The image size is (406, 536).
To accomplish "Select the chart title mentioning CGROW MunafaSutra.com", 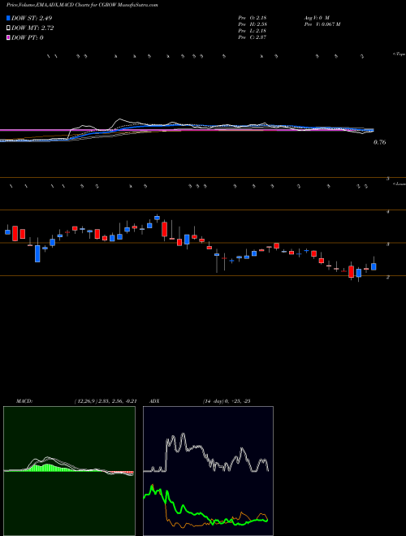I will (x=82, y=6).
